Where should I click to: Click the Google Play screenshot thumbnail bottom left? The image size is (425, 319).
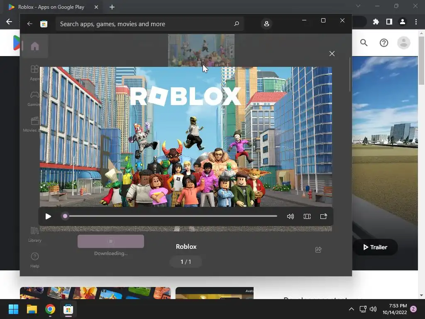pyautogui.click(x=95, y=293)
